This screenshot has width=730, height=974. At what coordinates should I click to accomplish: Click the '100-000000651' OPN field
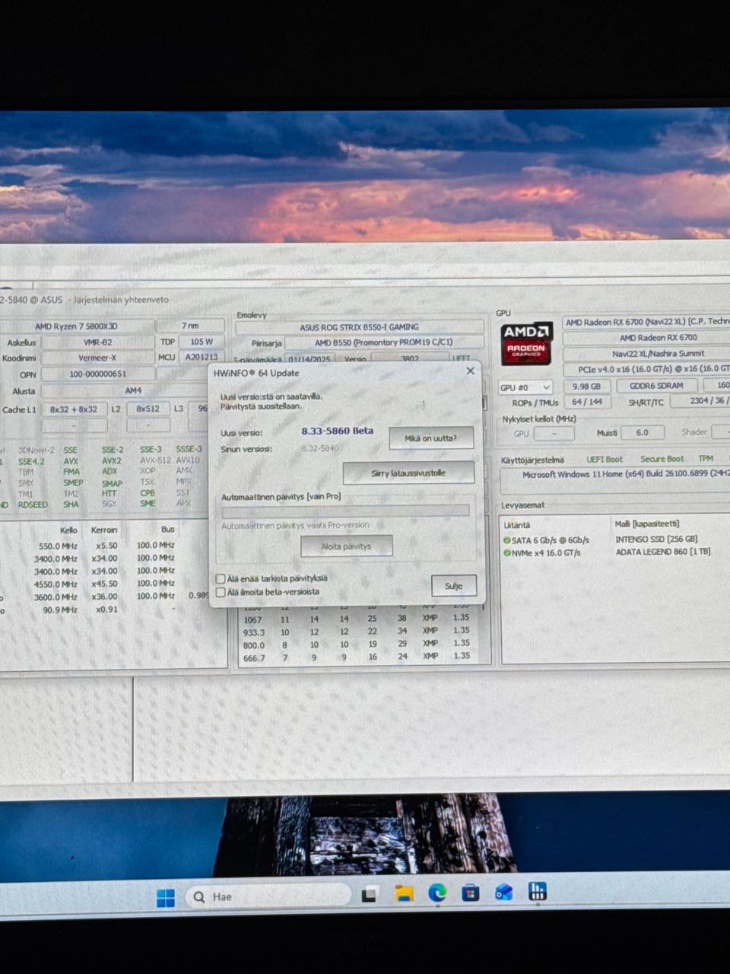[x=97, y=374]
